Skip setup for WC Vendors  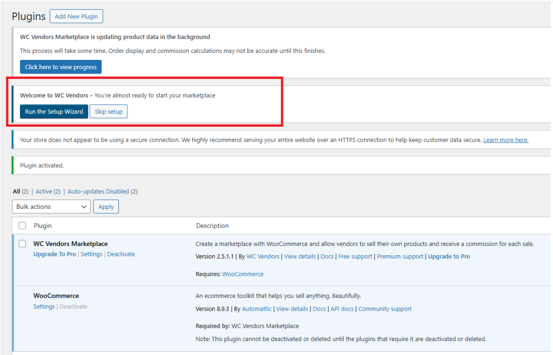click(x=109, y=111)
